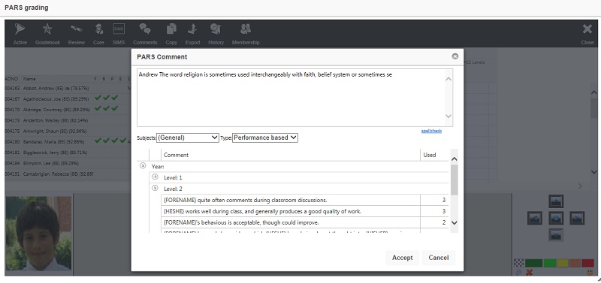Click the student photo thumbnail
601x284 pixels.
(38, 234)
